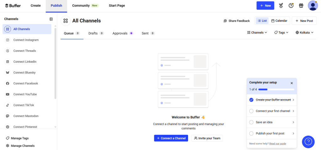Viewport: 321px width, 150px height.
Task: Select the Sent tab
Action: coord(148,33)
